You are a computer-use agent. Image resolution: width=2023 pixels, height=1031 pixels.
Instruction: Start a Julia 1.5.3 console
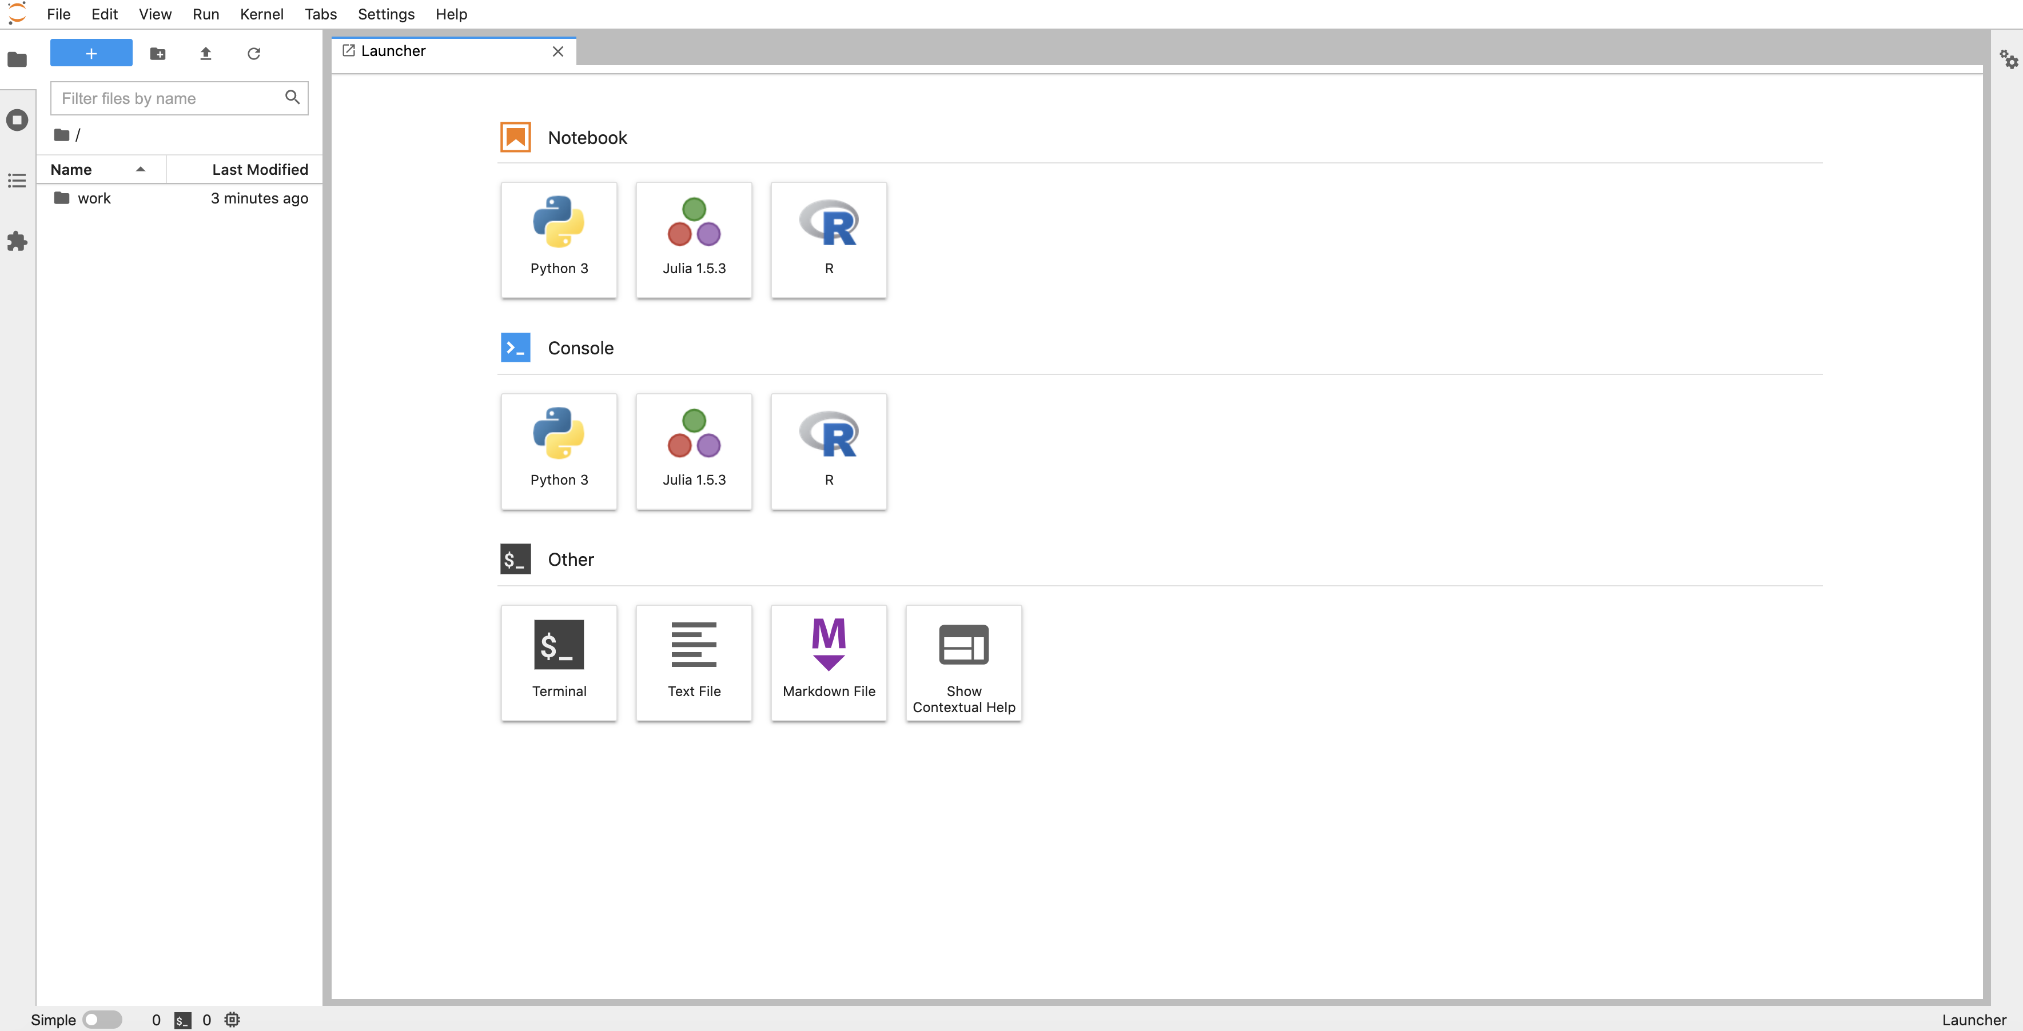pyautogui.click(x=694, y=451)
